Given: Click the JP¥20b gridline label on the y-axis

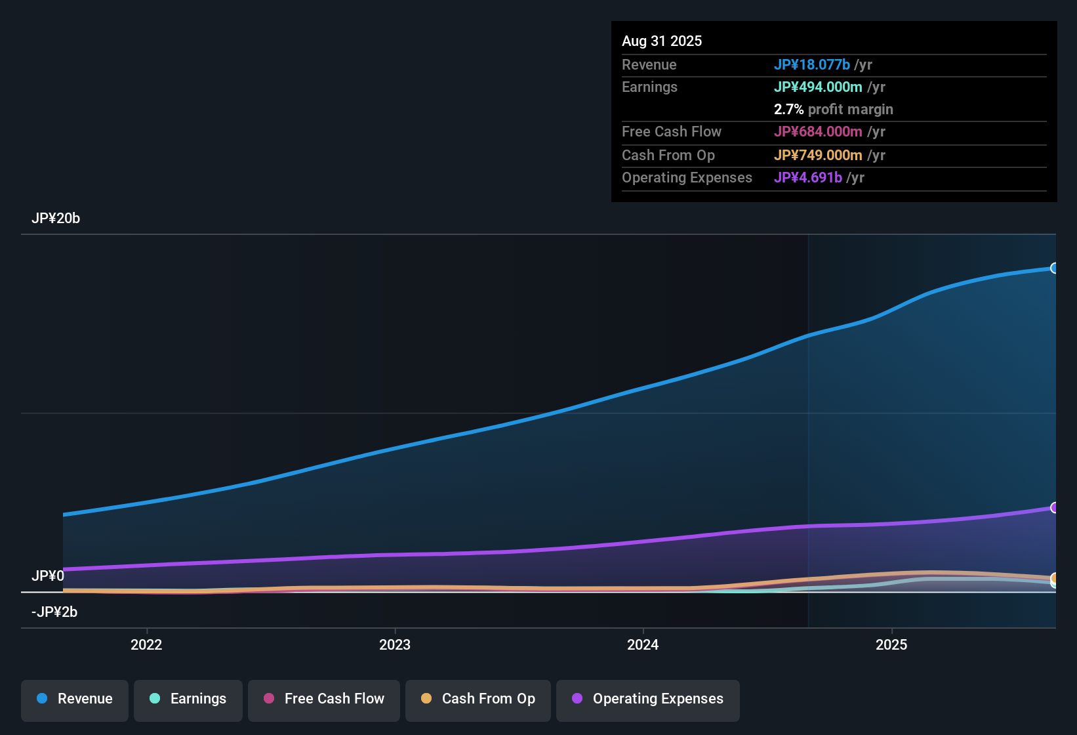Looking at the screenshot, I should point(56,218).
